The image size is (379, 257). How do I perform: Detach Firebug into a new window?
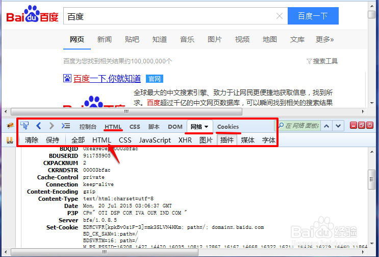click(362, 125)
